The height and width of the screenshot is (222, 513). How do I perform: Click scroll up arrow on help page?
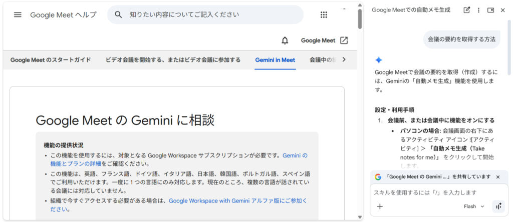click(x=360, y=5)
